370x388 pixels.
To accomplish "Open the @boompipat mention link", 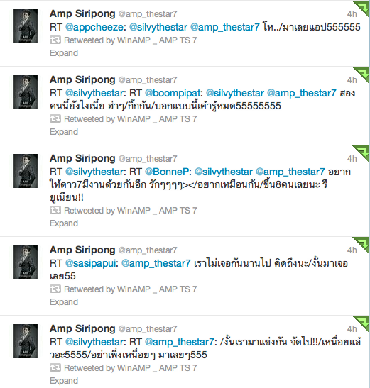I will tap(173, 94).
